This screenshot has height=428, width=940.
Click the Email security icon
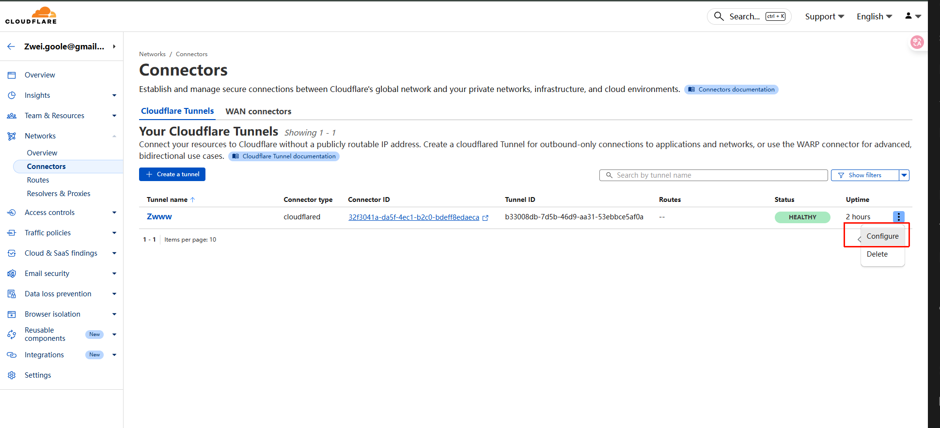[x=12, y=274]
